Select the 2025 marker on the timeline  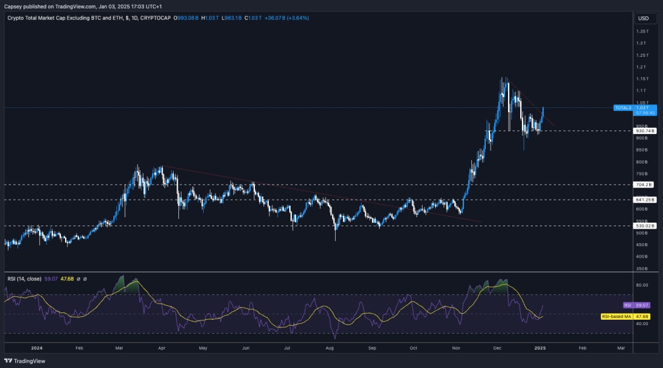coord(539,348)
